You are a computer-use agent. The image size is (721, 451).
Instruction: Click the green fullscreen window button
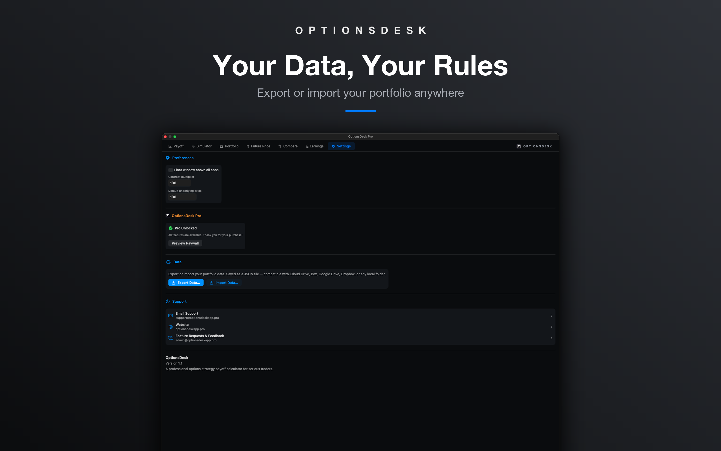point(175,137)
